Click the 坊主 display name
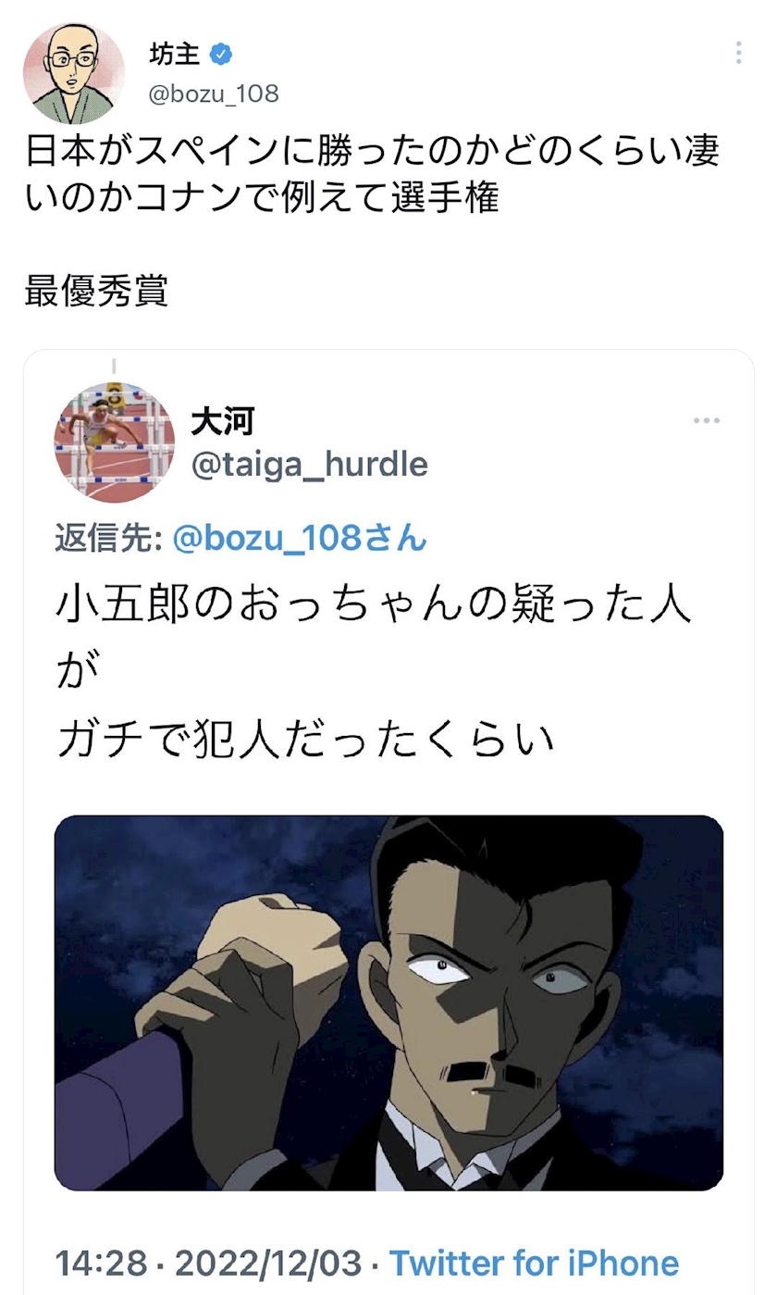 [x=174, y=55]
